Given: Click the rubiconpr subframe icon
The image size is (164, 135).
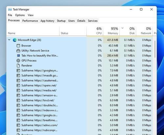Looking at the screenshot, I should pyautogui.click(x=18, y=130).
